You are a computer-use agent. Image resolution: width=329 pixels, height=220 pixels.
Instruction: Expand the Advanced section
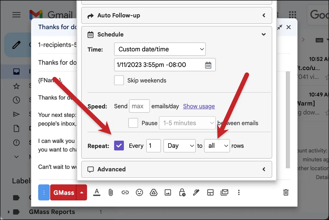(177, 169)
